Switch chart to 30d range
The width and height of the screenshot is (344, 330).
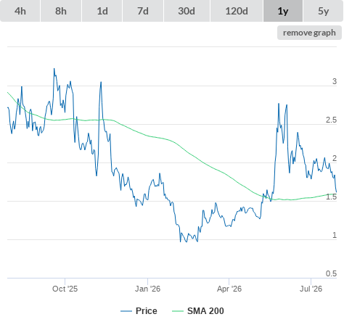(187, 11)
